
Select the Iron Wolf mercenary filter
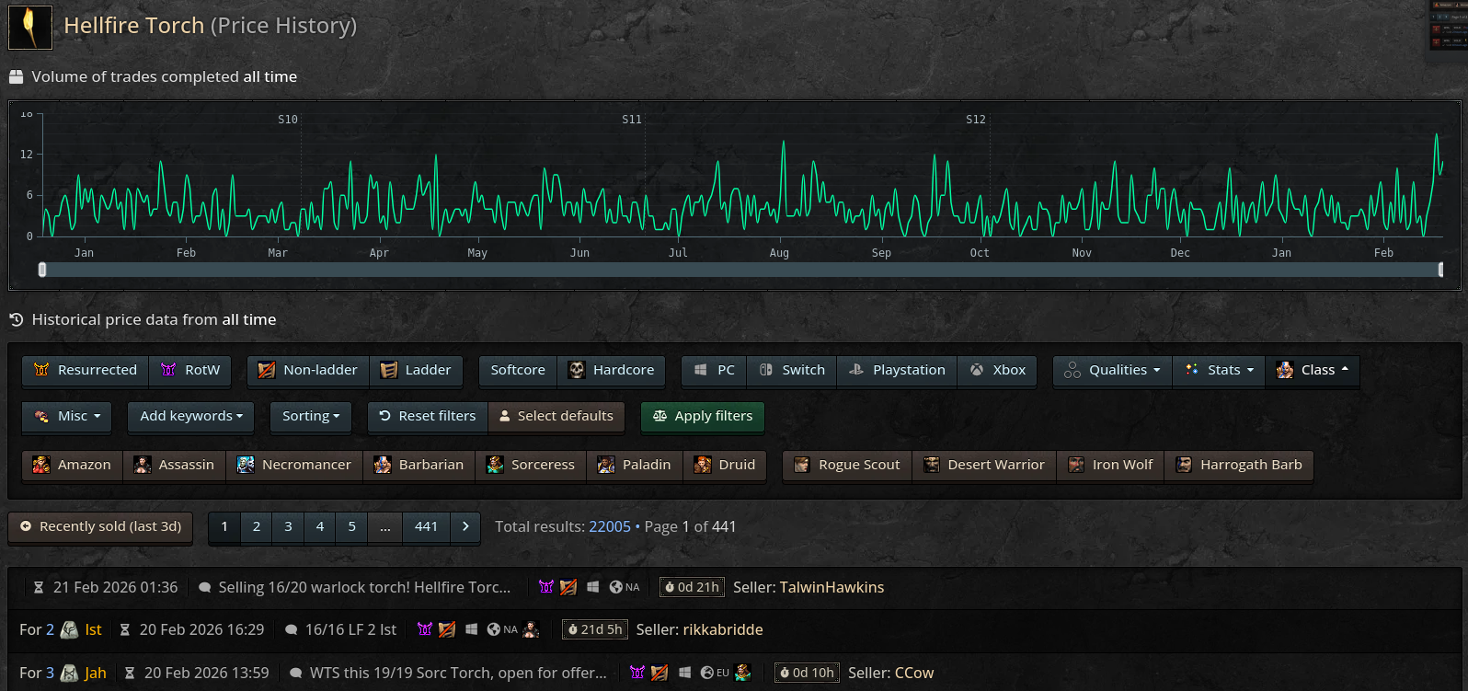(x=1110, y=466)
